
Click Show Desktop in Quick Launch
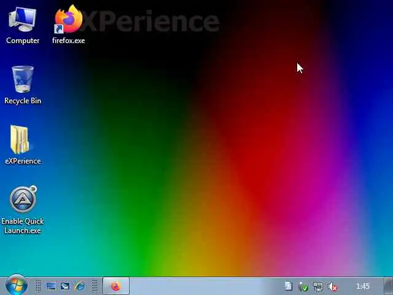point(51,286)
